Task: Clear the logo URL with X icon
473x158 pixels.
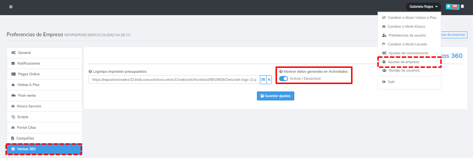Action: click(269, 80)
